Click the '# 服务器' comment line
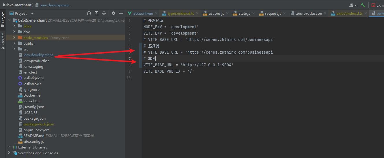This screenshot has height=158, width=384. click(151, 46)
